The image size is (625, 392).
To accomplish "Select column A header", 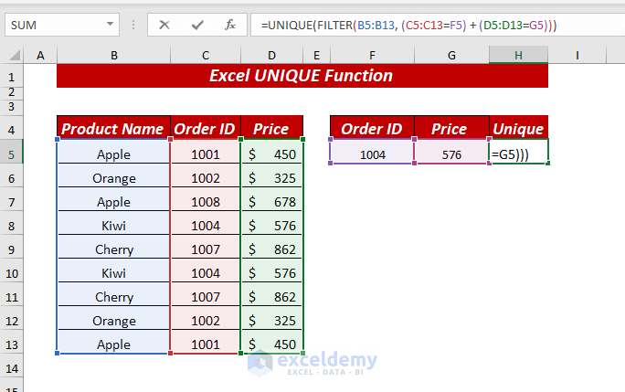I will 40,55.
